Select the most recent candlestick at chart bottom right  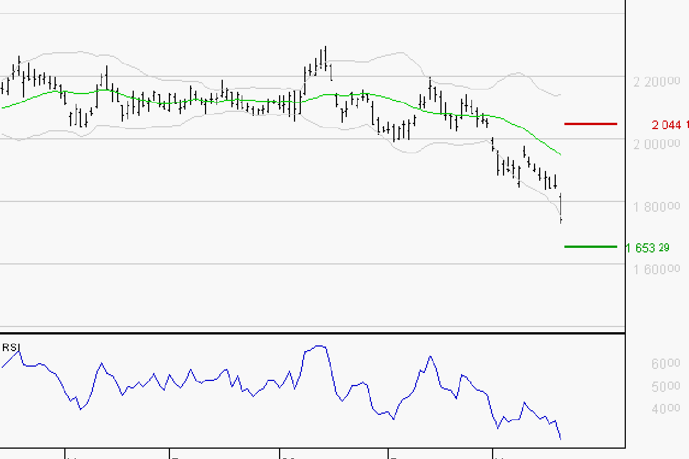point(560,209)
